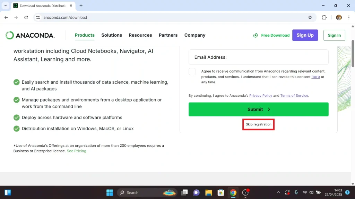
Task: Open the Terms of Service link
Action: 294,95
